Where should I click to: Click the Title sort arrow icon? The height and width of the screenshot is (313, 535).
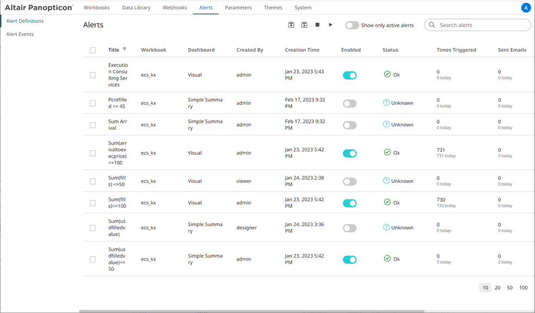(x=124, y=49)
